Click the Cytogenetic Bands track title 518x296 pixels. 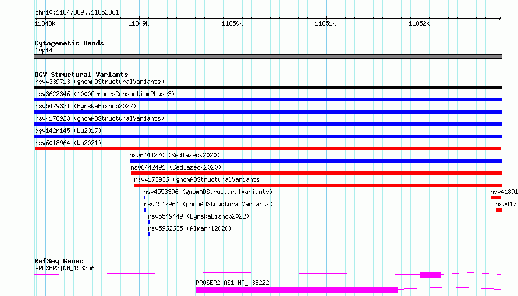(x=69, y=43)
